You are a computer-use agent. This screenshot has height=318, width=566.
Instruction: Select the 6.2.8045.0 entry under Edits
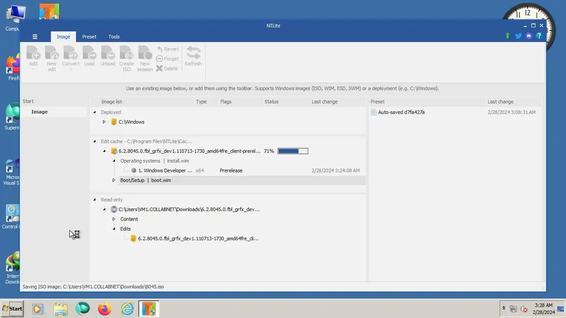[194, 238]
